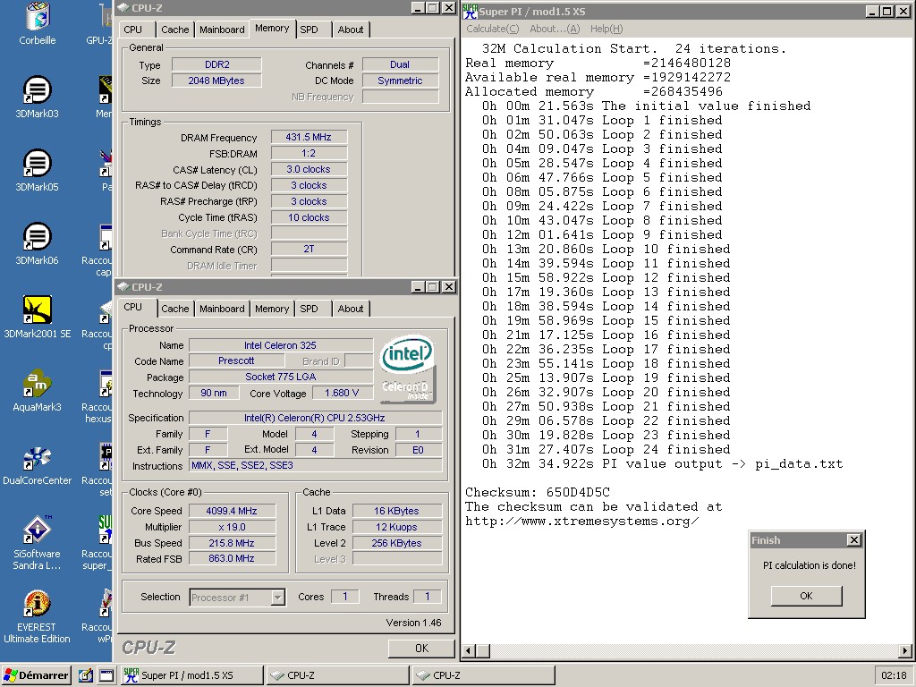Click the Loop 24 finished line

tap(606, 450)
